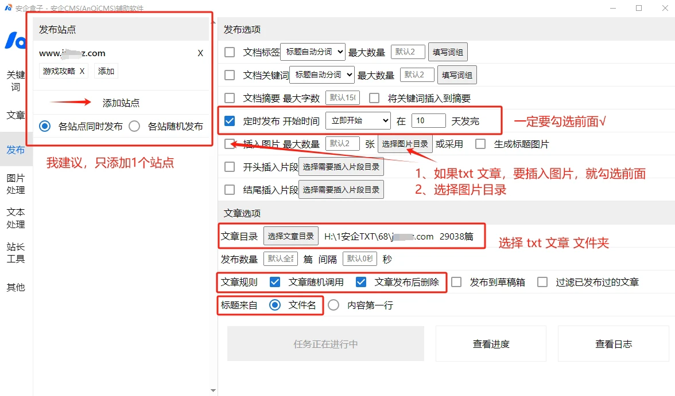675x396 pixels.
Task: Click the 查看进度 button
Action: coord(491,344)
